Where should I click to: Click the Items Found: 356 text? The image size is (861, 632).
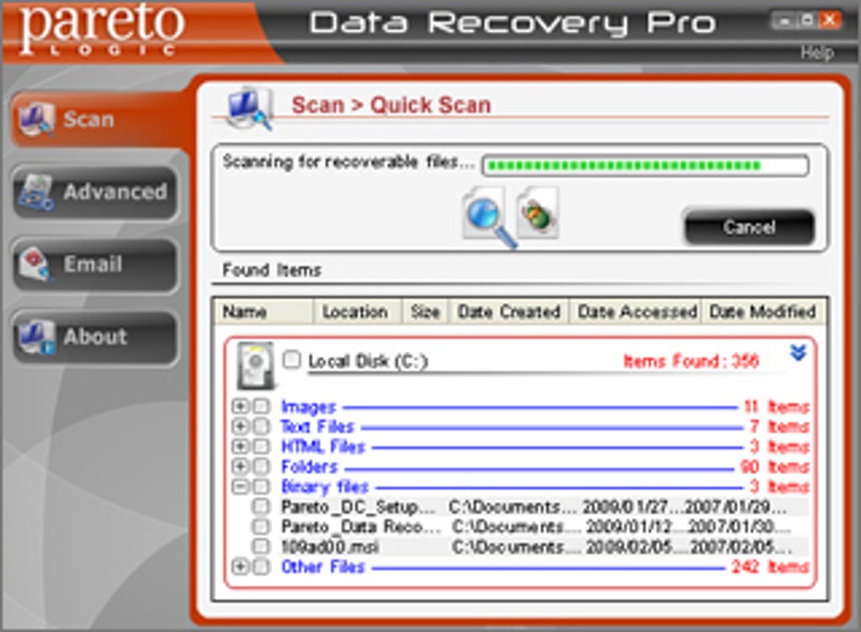[x=690, y=361]
